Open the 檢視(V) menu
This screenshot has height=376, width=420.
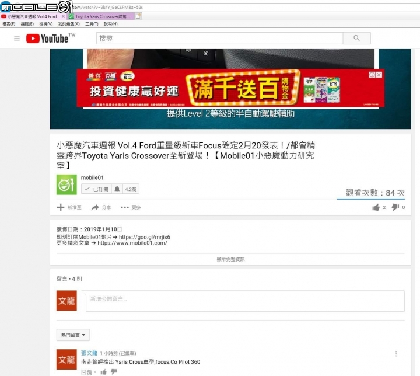click(x=46, y=24)
